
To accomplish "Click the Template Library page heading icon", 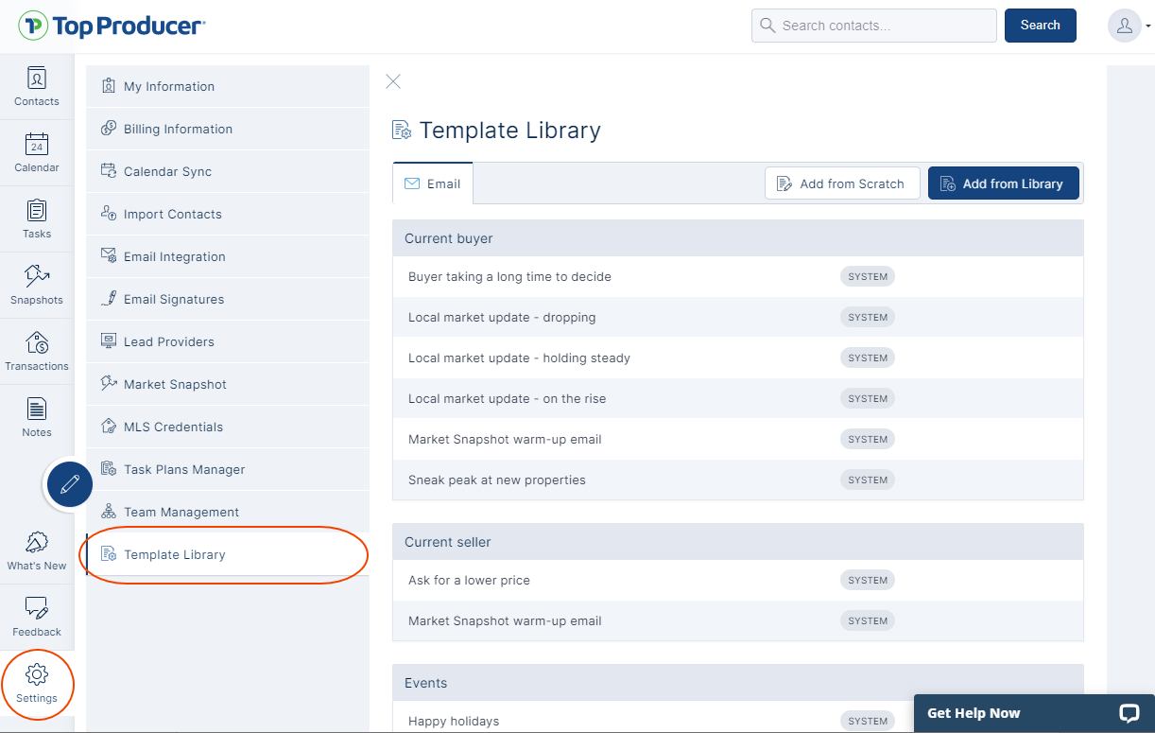I will tap(402, 131).
